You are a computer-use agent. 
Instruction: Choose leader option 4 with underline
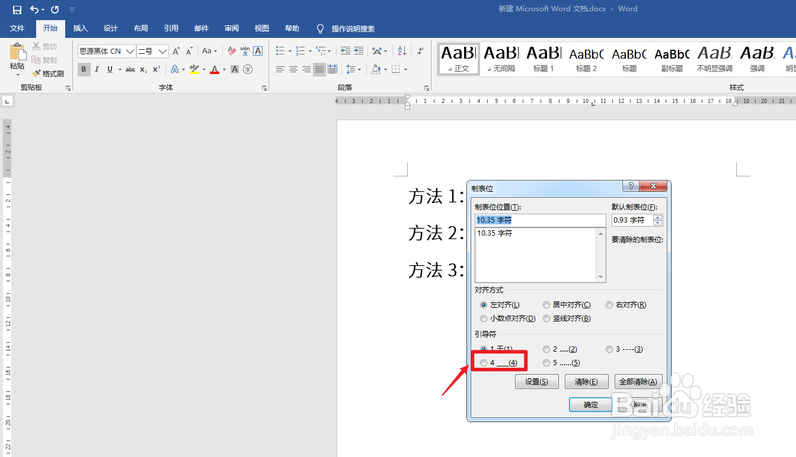[x=499, y=363]
